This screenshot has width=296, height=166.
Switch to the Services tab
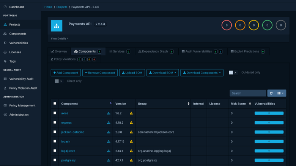click(120, 51)
